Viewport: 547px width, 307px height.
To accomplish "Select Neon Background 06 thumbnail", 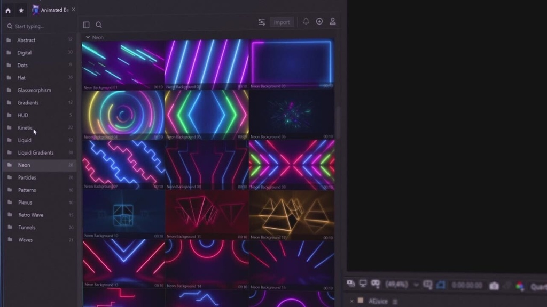I will [x=292, y=115].
